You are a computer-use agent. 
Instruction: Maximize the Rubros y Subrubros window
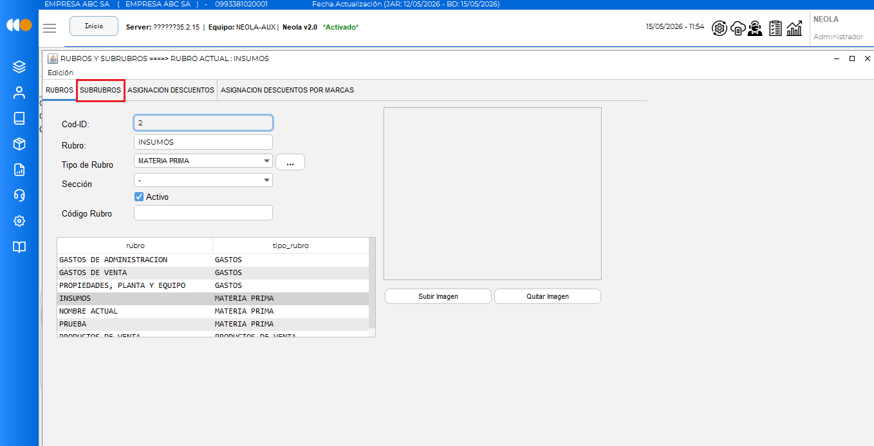pyautogui.click(x=851, y=58)
